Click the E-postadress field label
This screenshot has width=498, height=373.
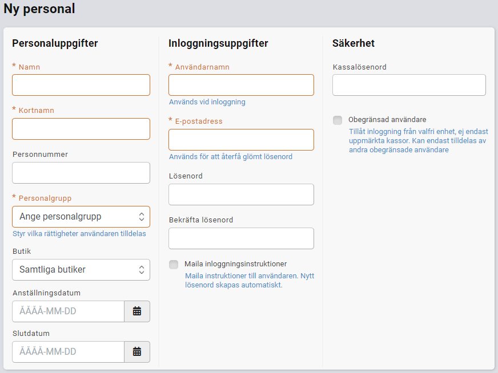coord(199,121)
